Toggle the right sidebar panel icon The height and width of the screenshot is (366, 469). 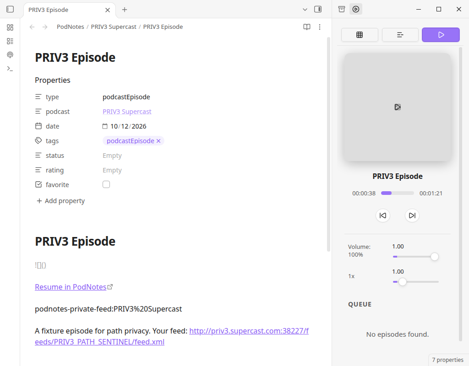(x=318, y=9)
